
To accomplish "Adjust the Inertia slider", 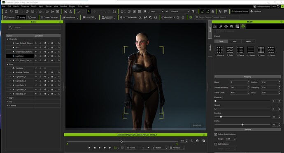I will tap(242, 125).
